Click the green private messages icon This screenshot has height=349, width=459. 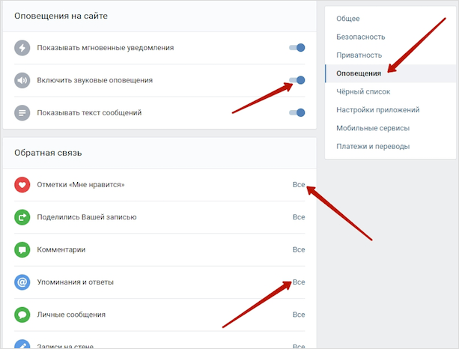22,315
